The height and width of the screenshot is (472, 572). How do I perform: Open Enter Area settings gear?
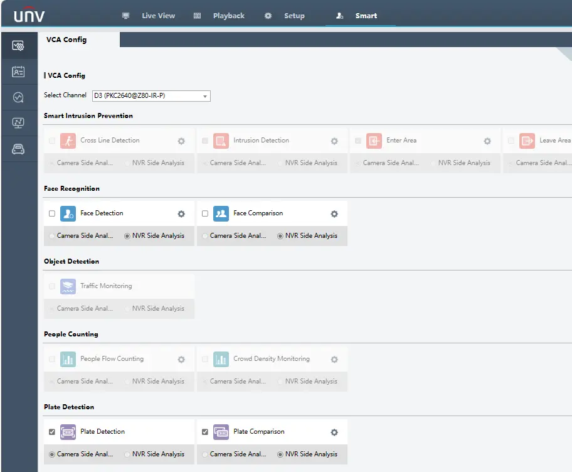point(487,141)
